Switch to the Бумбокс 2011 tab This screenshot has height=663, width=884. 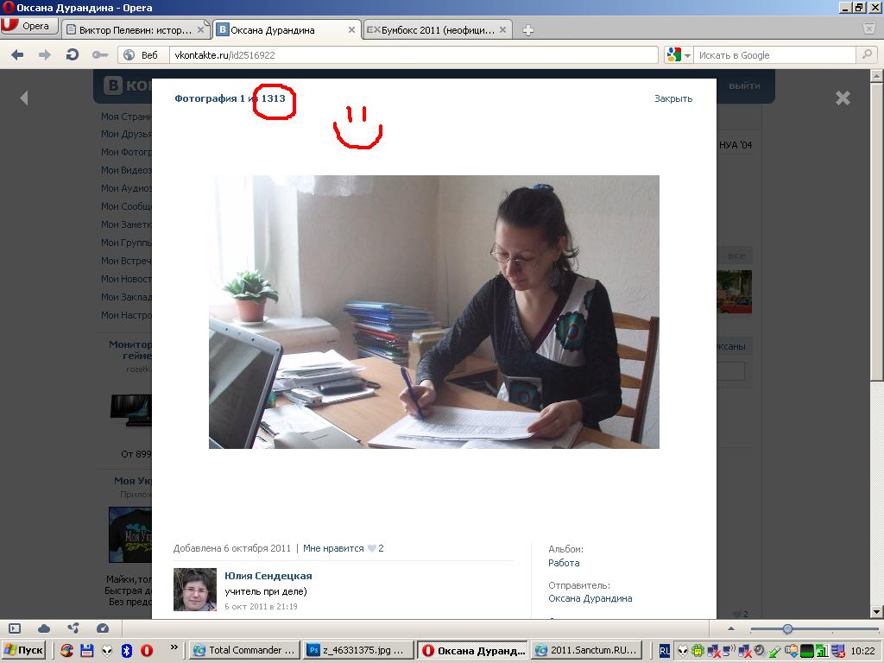click(x=438, y=30)
